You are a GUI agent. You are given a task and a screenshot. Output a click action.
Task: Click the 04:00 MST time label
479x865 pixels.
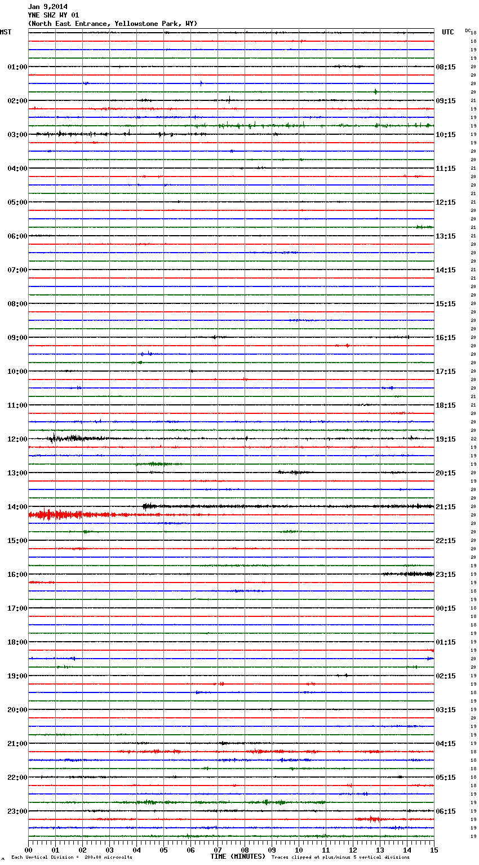[17, 169]
